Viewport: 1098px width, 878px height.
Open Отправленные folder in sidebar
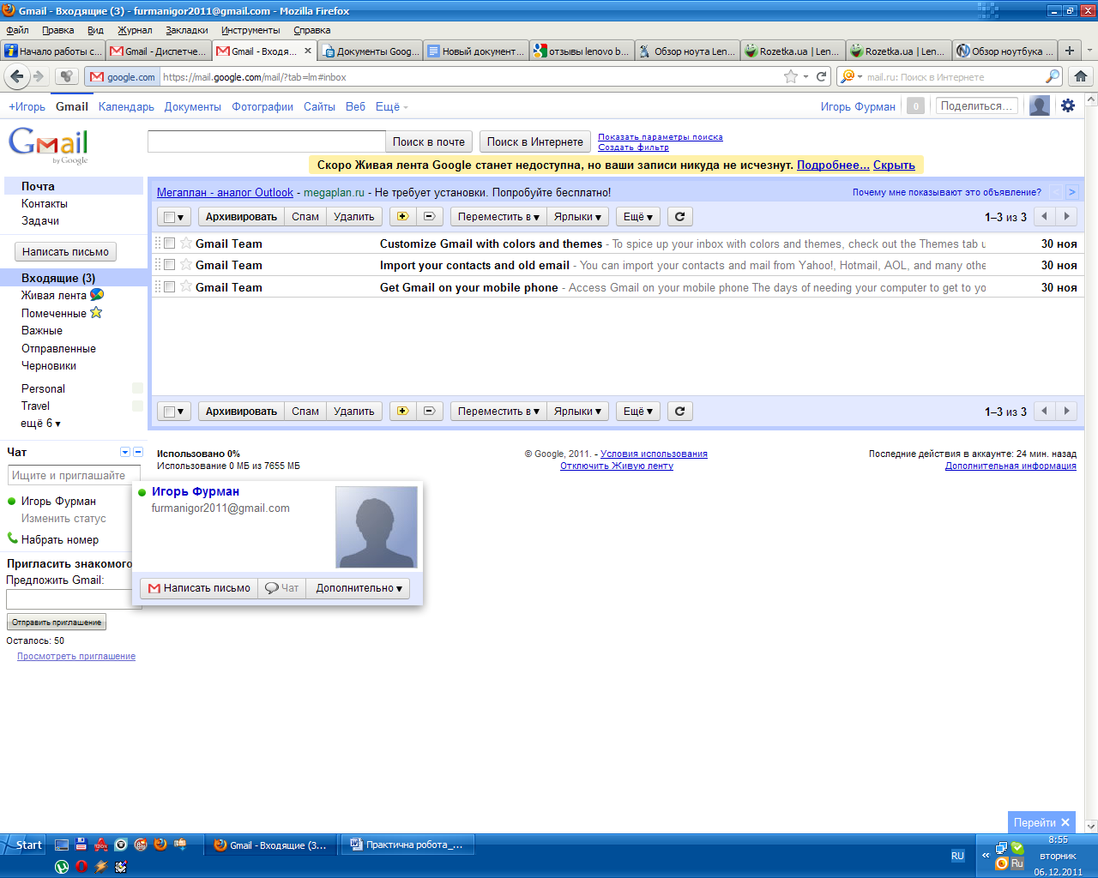pyautogui.click(x=58, y=348)
